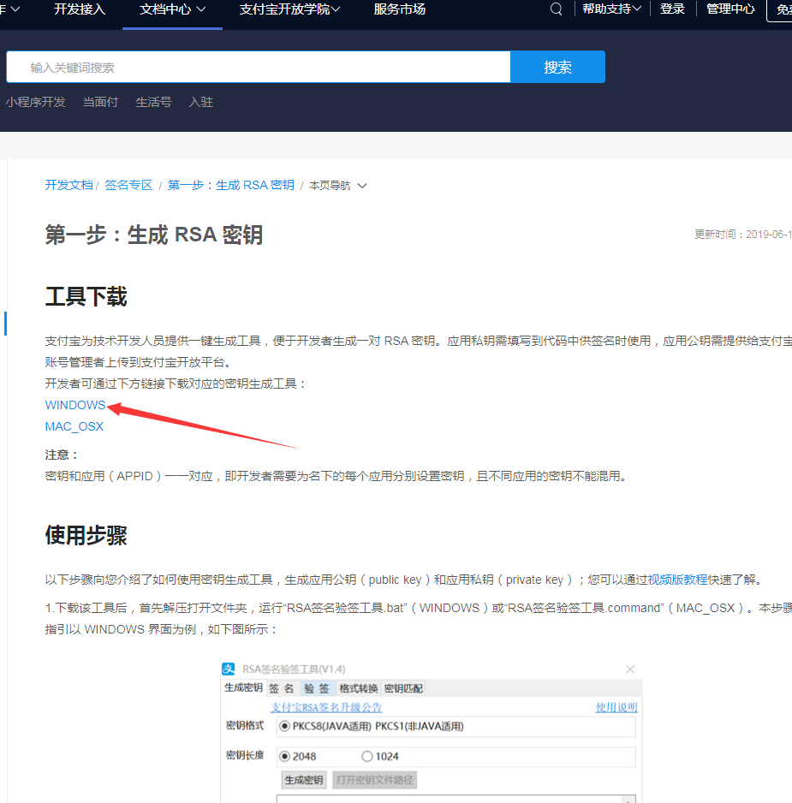Expand the 帮助支持 menu
Screen dimensions: 792x803
pyautogui.click(x=612, y=9)
